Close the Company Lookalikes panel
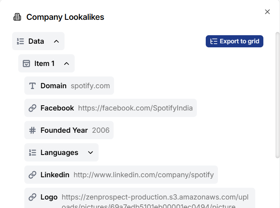The image size is (280, 208). (267, 12)
